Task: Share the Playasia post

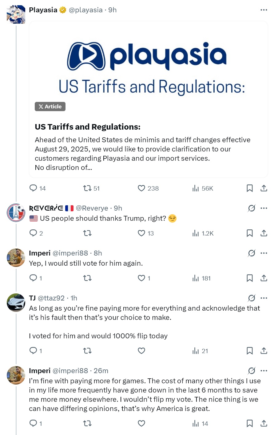Action: click(x=264, y=188)
